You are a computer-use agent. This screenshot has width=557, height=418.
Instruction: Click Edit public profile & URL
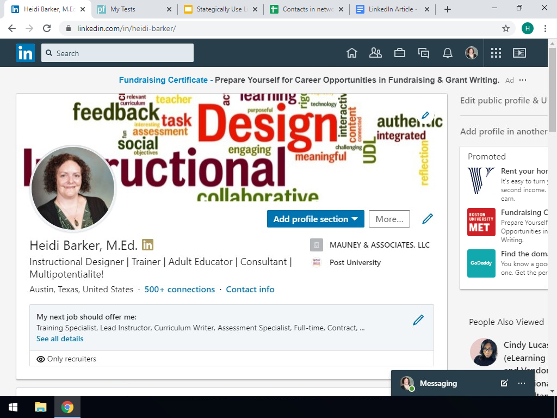click(x=504, y=101)
